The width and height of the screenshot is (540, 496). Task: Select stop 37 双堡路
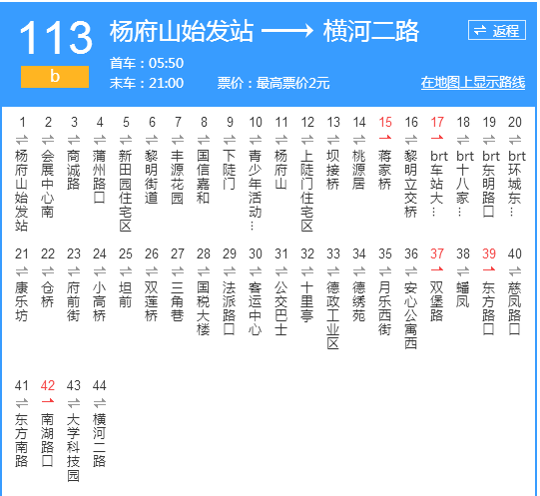(436, 301)
